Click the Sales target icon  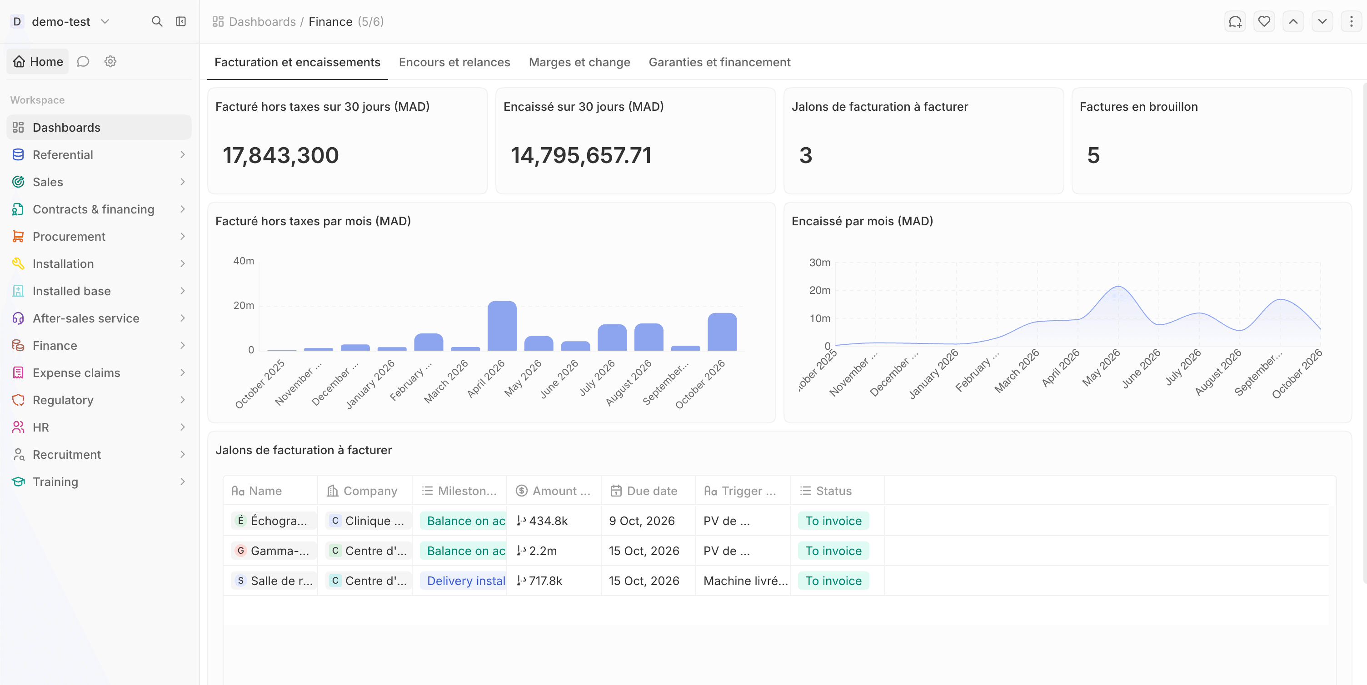point(18,182)
